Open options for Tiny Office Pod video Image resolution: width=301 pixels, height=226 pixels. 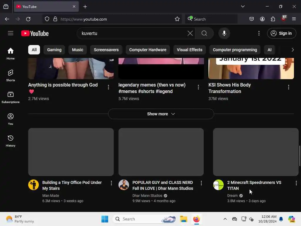click(x=111, y=183)
